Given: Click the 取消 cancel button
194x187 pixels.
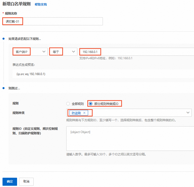Looking at the screenshot, I should click(x=26, y=181).
